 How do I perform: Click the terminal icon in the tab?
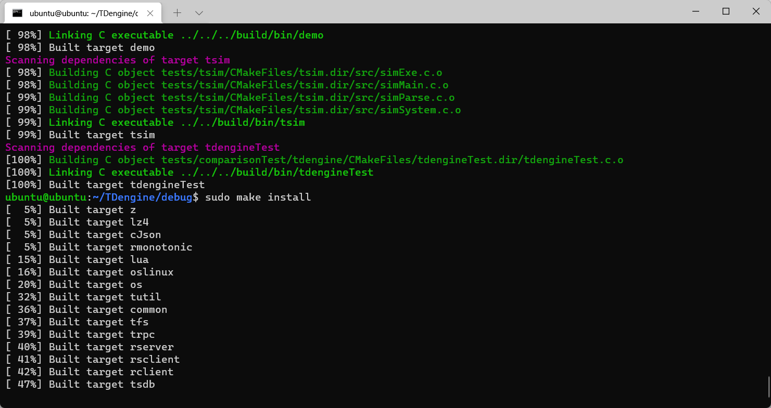(x=18, y=13)
